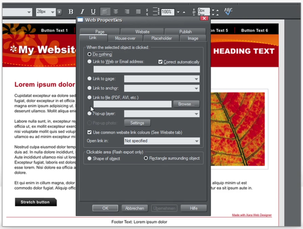Click the HEADING TEXT banner text
This screenshot has width=303, height=229.
pos(244,51)
